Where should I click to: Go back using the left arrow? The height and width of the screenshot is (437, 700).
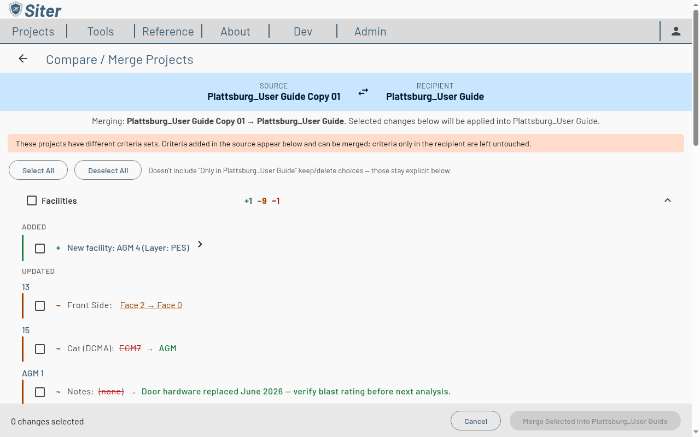pos(23,58)
